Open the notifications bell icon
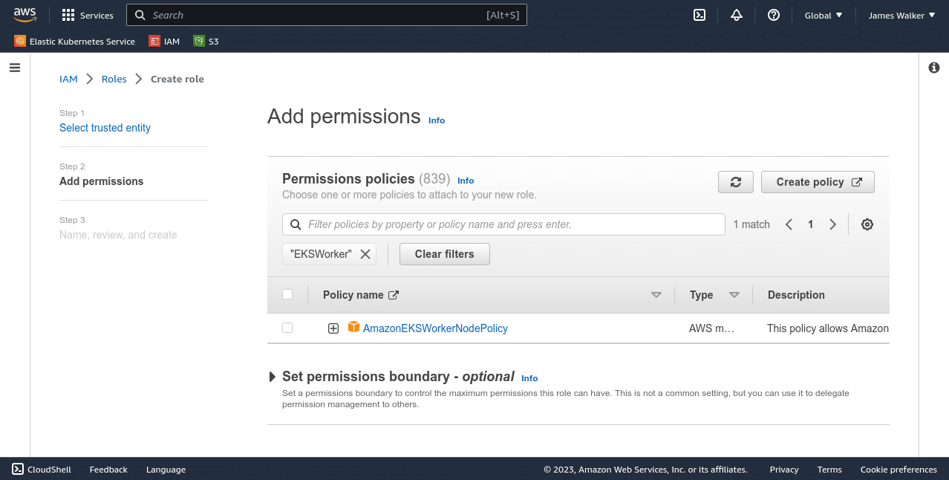 click(x=736, y=15)
